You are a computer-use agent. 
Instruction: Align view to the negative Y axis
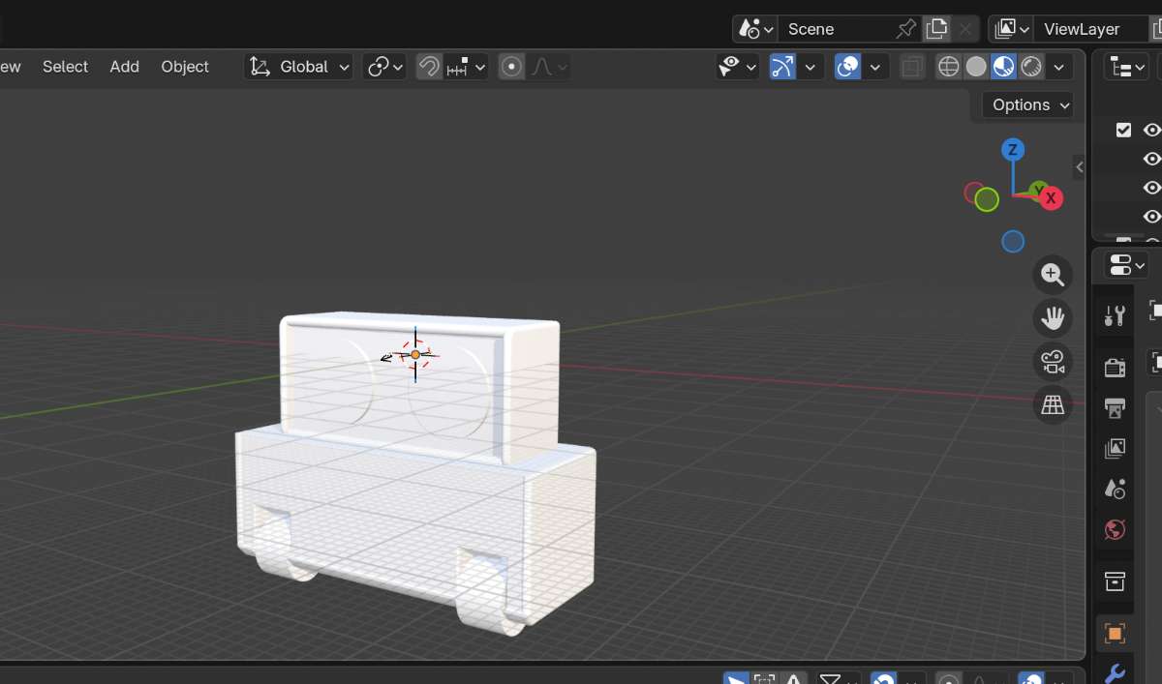[x=987, y=199]
